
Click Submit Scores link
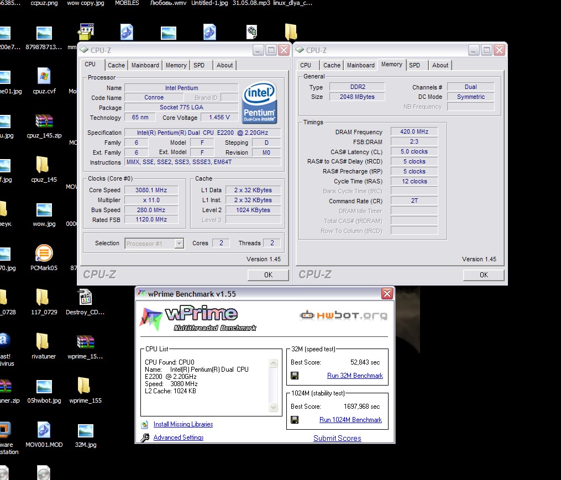click(337, 438)
